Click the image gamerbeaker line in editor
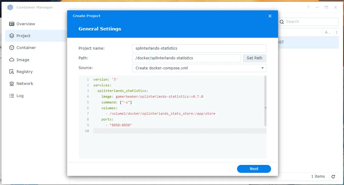Image resolution: width=344 pixels, height=185 pixels. 152,96
